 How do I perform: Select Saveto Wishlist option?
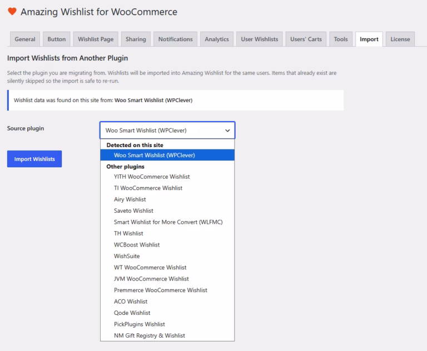(x=167, y=211)
